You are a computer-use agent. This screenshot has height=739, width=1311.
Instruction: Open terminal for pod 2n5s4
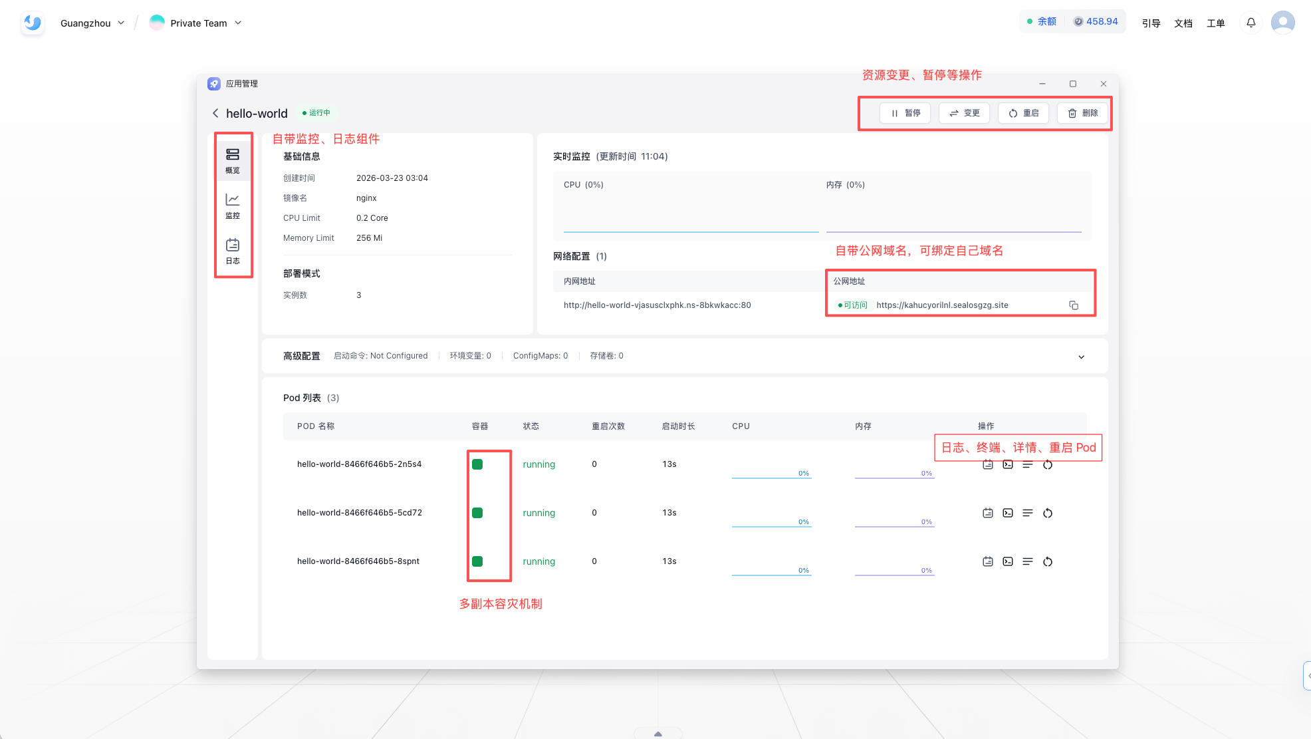point(1008,464)
